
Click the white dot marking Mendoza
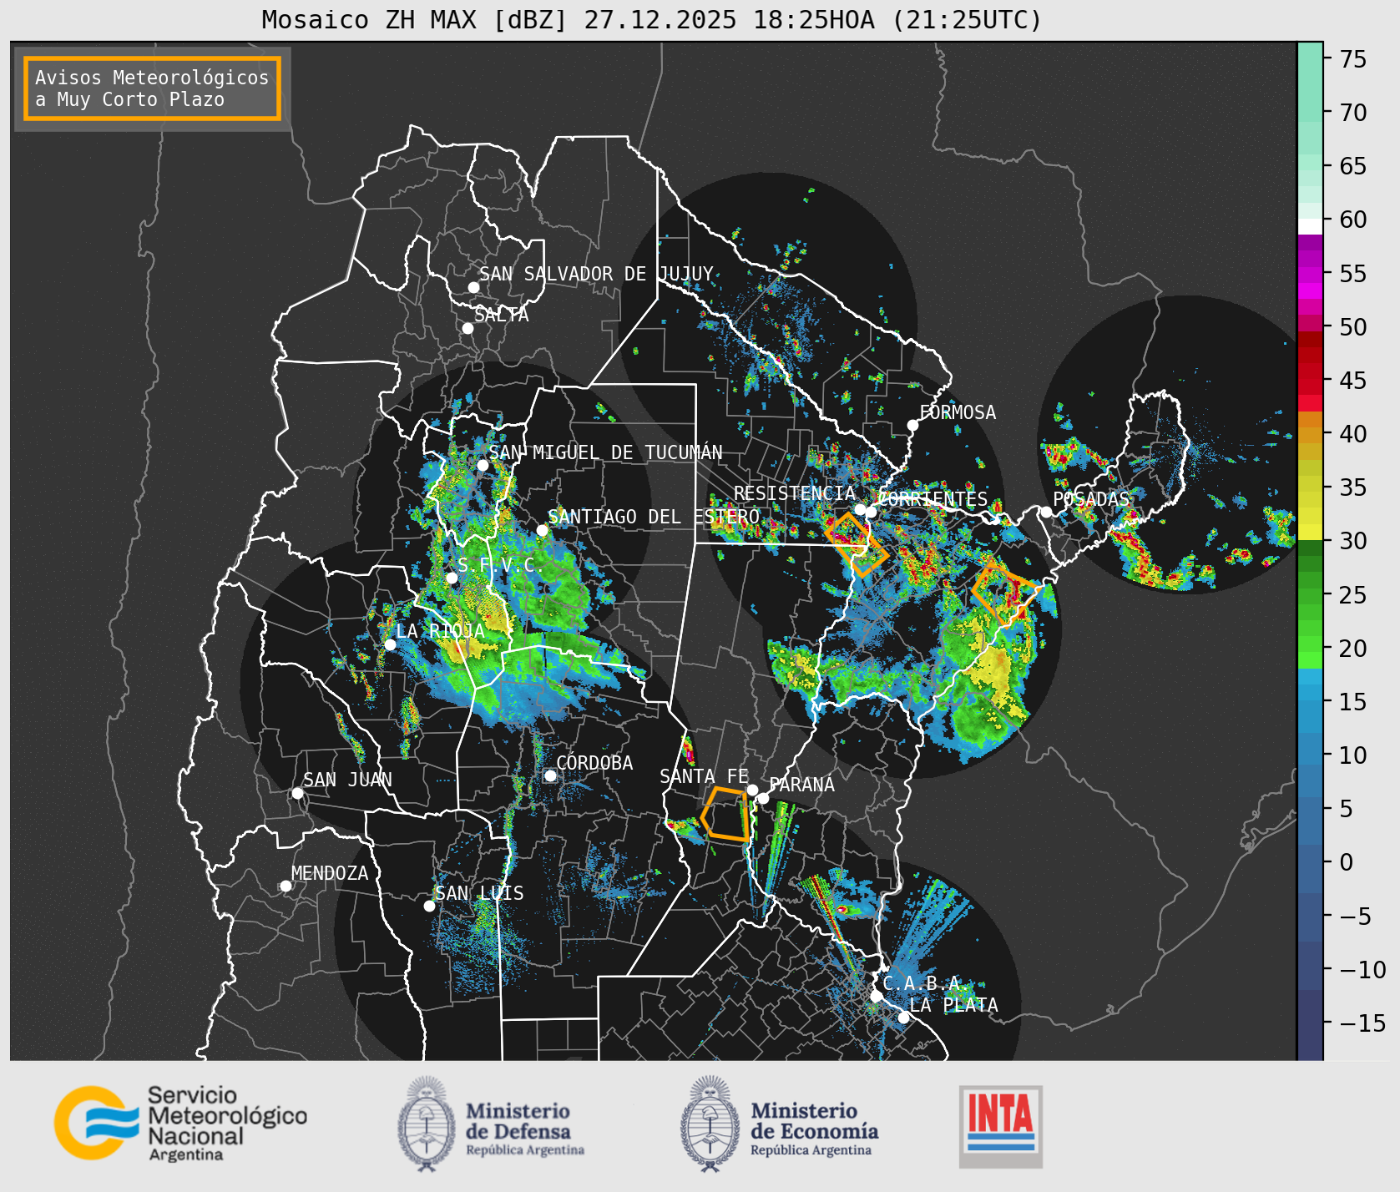286,886
